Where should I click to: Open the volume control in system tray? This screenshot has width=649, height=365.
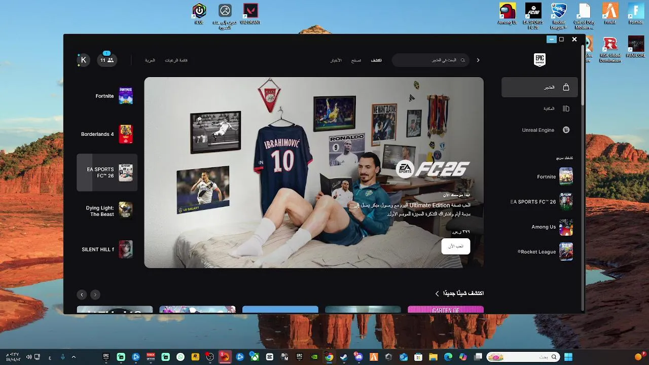click(x=29, y=357)
